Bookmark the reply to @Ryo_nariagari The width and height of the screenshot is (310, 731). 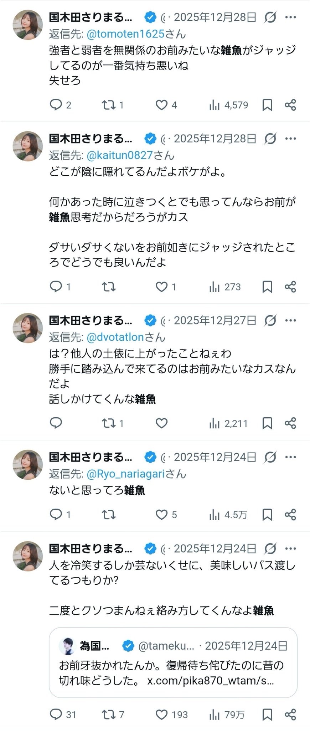pos(267,515)
